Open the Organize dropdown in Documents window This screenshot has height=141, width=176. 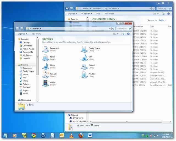[x=72, y=14]
